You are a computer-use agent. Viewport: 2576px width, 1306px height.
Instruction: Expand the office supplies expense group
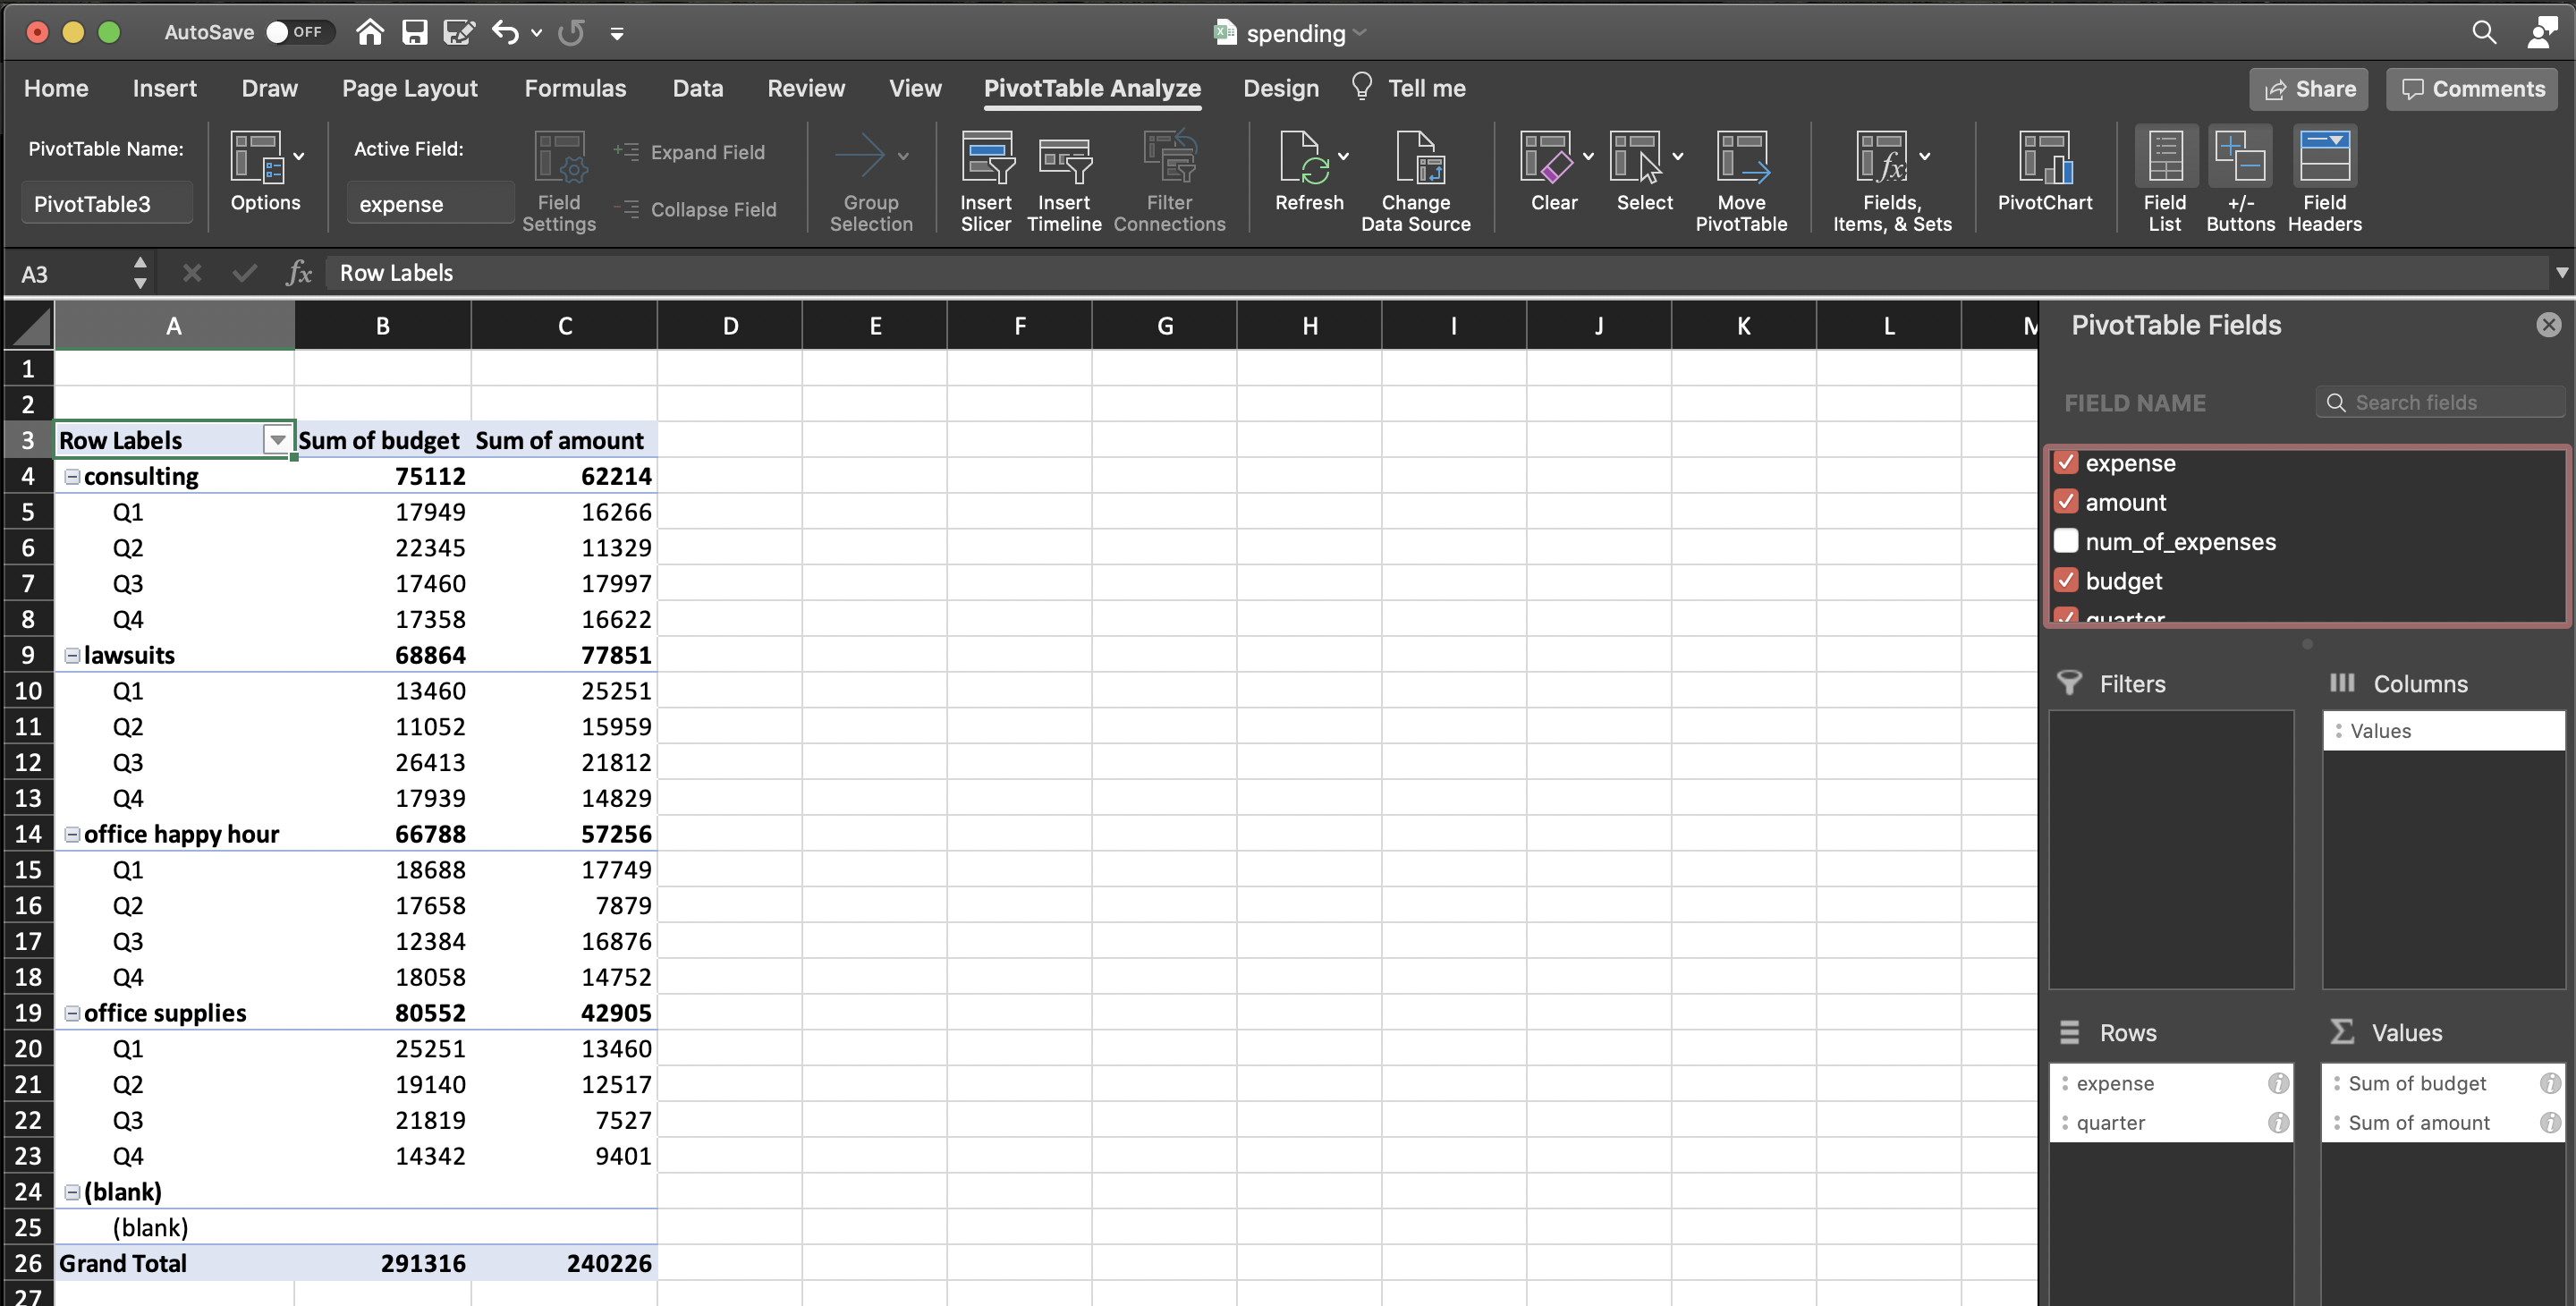pos(70,1011)
